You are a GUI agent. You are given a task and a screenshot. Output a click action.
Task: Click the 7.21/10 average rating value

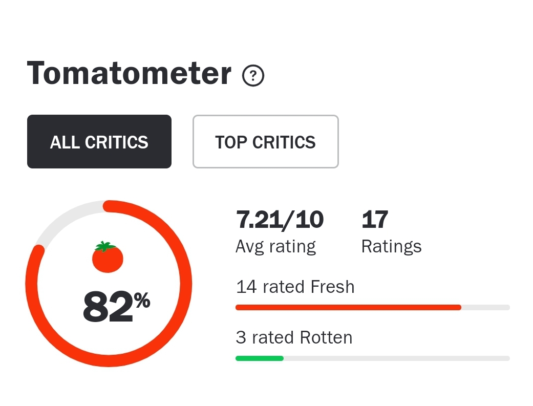(280, 220)
